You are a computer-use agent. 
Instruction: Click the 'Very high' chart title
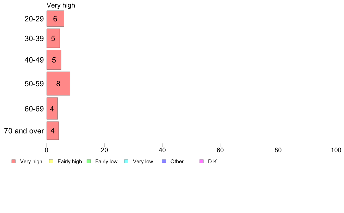61,5
